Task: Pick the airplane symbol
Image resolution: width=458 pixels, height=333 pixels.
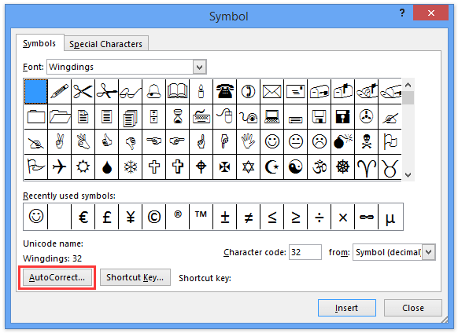Action: 59,167
